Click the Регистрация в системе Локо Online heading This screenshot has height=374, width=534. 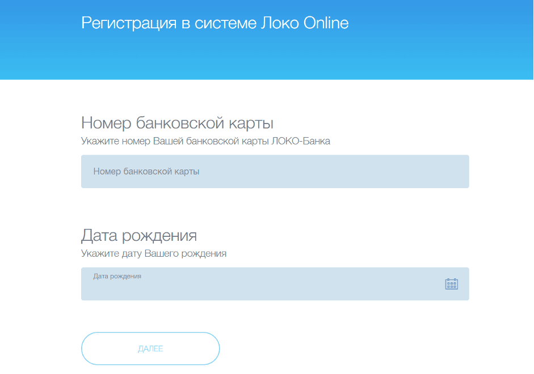[216, 23]
